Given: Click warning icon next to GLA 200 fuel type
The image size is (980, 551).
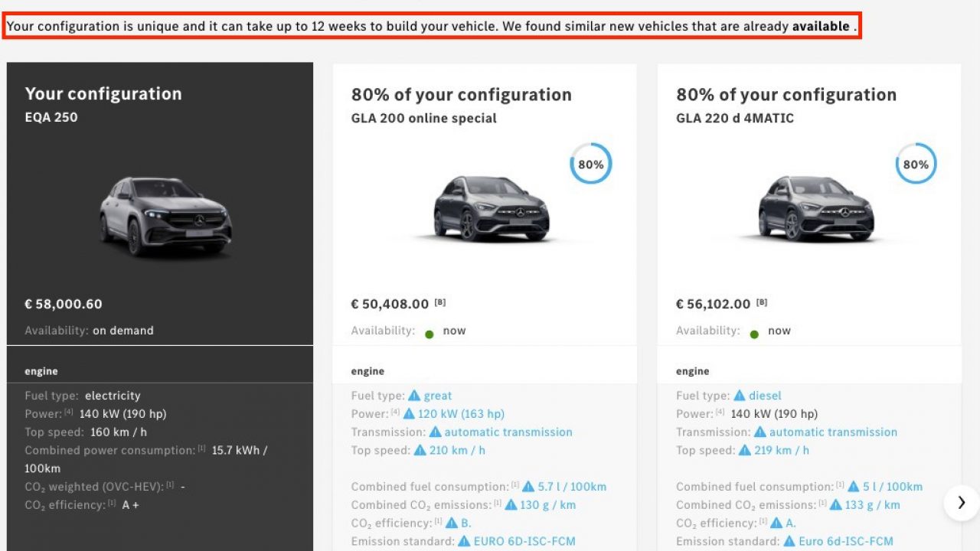Looking at the screenshot, I should 414,396.
